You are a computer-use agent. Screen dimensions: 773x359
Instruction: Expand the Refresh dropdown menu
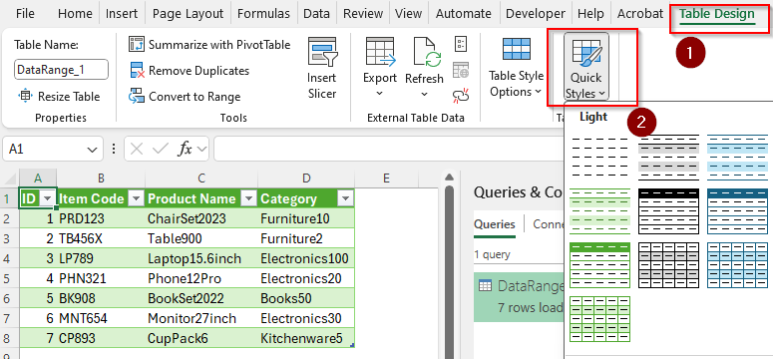click(x=424, y=85)
